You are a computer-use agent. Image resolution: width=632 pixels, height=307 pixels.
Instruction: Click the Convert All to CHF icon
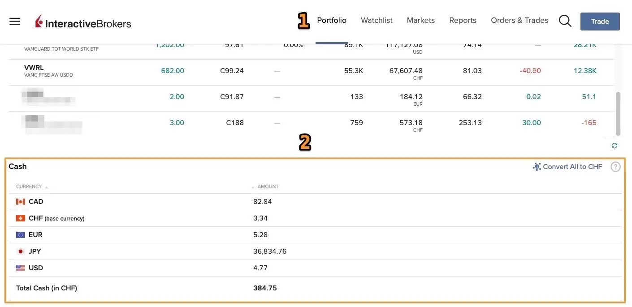click(537, 167)
